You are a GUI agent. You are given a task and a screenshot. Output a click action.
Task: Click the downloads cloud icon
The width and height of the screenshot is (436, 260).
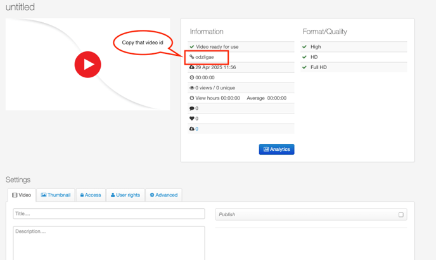[x=192, y=129]
